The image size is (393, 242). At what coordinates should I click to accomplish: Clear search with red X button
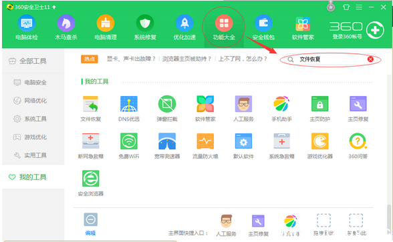(x=370, y=59)
